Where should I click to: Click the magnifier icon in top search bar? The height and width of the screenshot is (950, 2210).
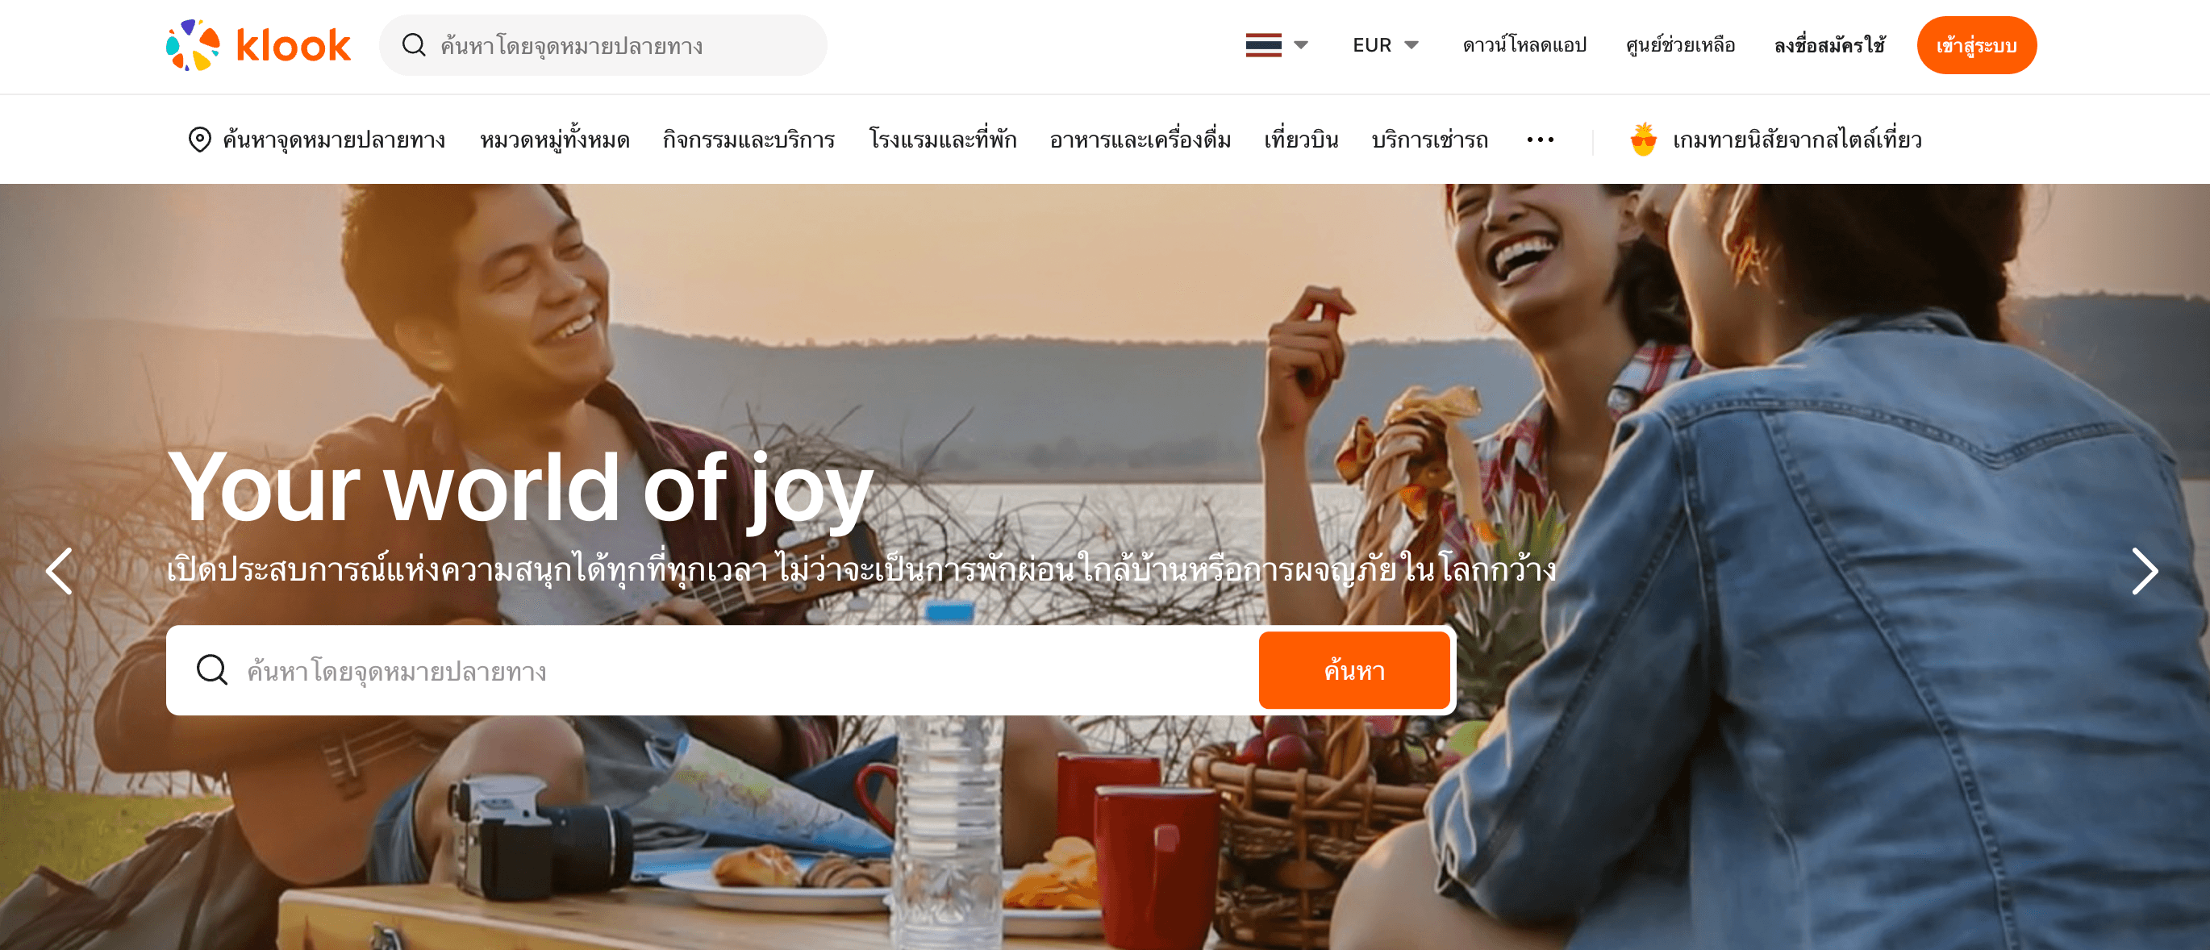[414, 44]
